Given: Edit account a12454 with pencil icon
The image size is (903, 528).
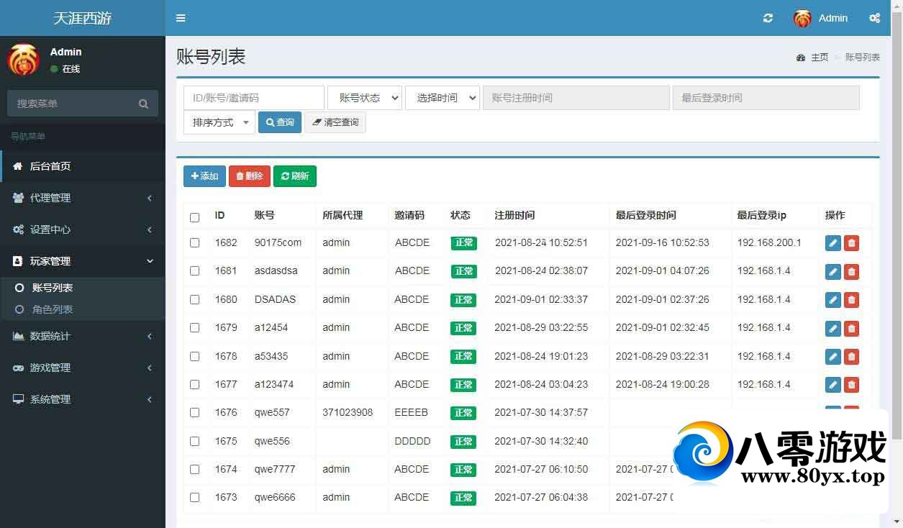Looking at the screenshot, I should tap(832, 328).
